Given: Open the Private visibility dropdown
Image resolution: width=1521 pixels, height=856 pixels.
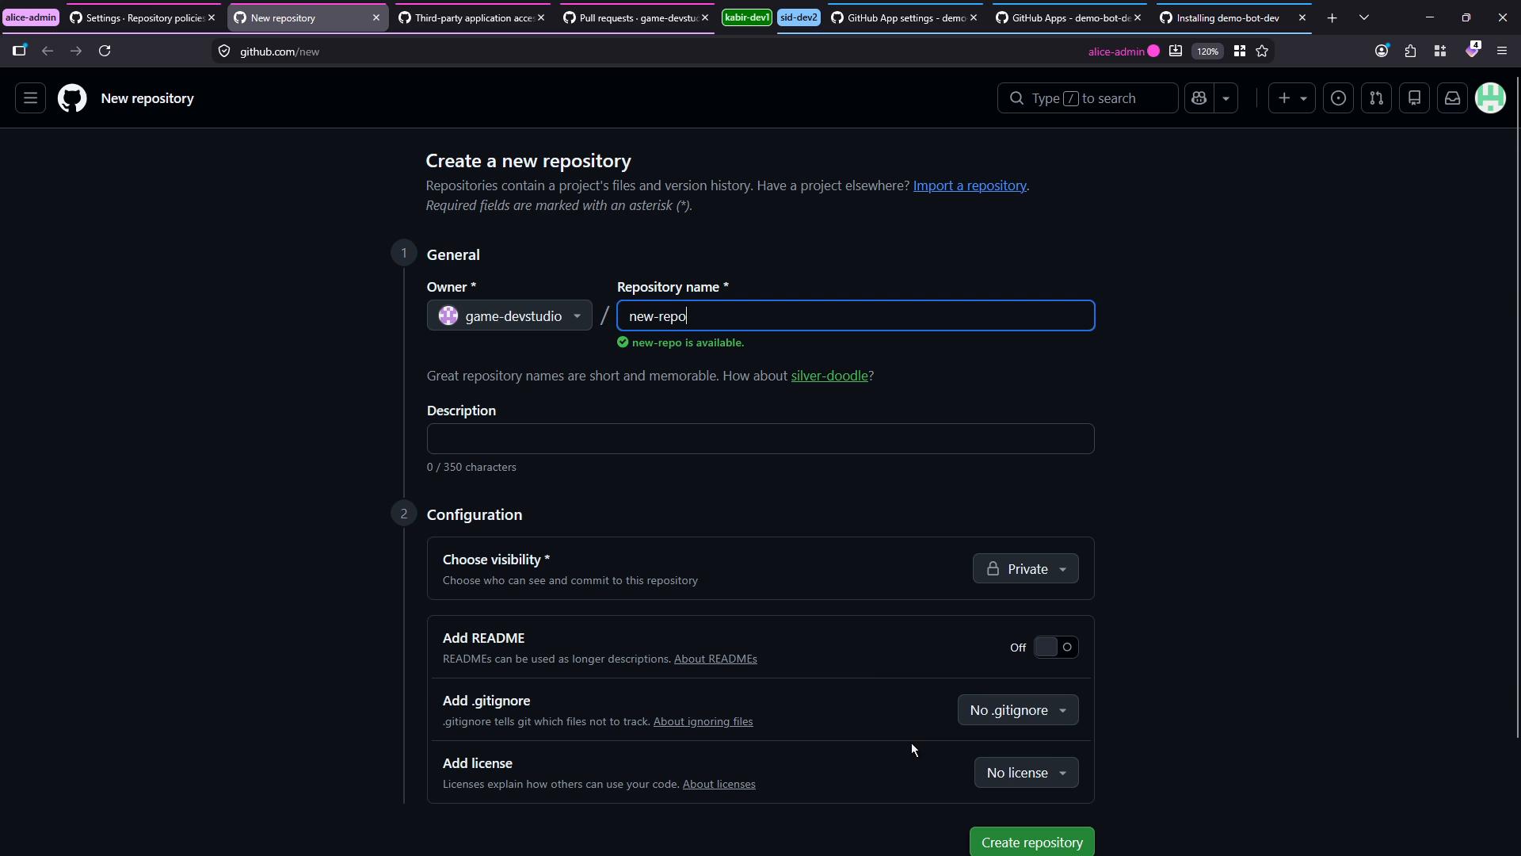Looking at the screenshot, I should coord(1025,569).
